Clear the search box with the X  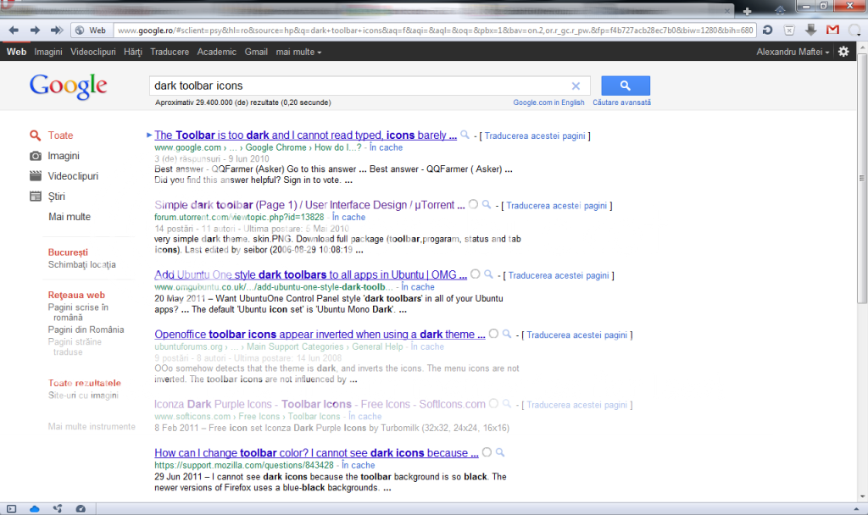(576, 86)
